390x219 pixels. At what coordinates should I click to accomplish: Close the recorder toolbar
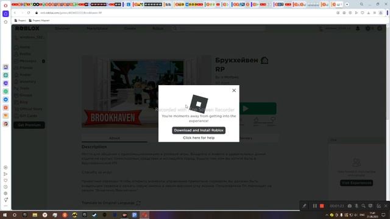(x=386, y=206)
